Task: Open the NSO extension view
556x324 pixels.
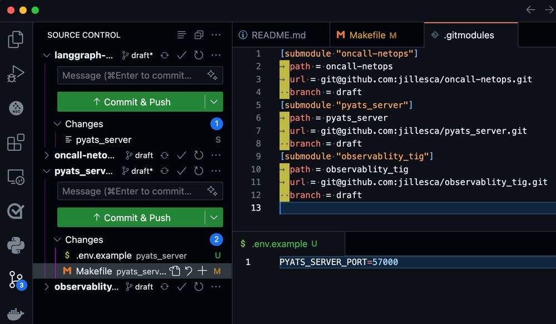Action: (x=16, y=108)
